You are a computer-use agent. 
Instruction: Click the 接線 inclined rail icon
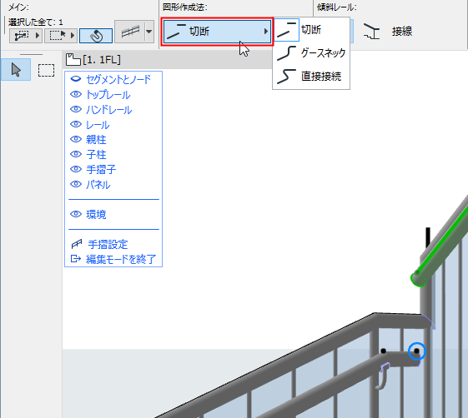tap(371, 32)
